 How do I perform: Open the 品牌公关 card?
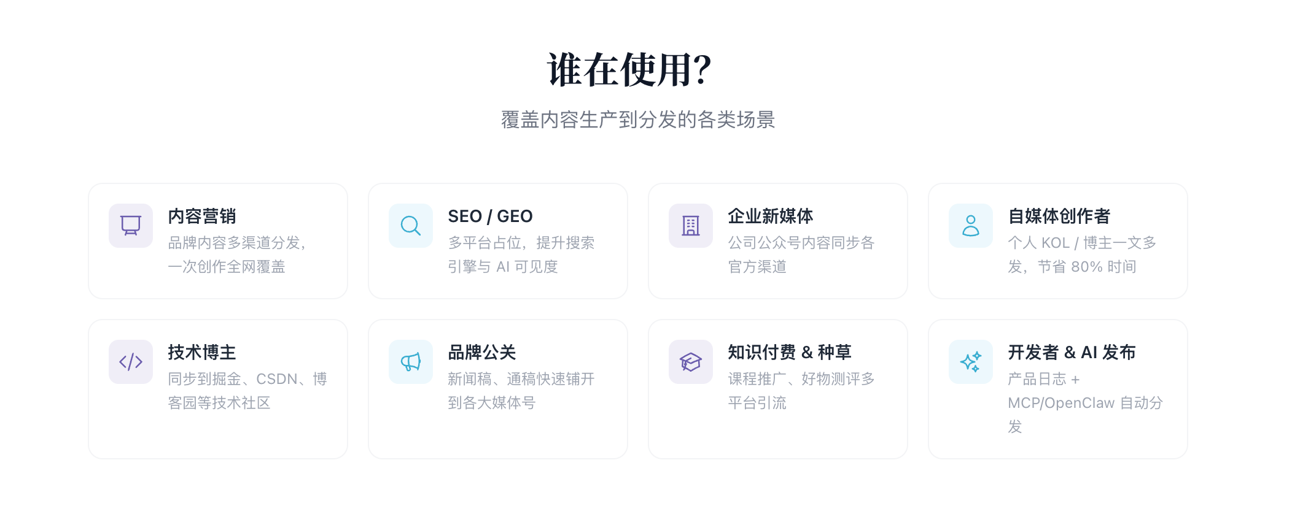point(499,388)
